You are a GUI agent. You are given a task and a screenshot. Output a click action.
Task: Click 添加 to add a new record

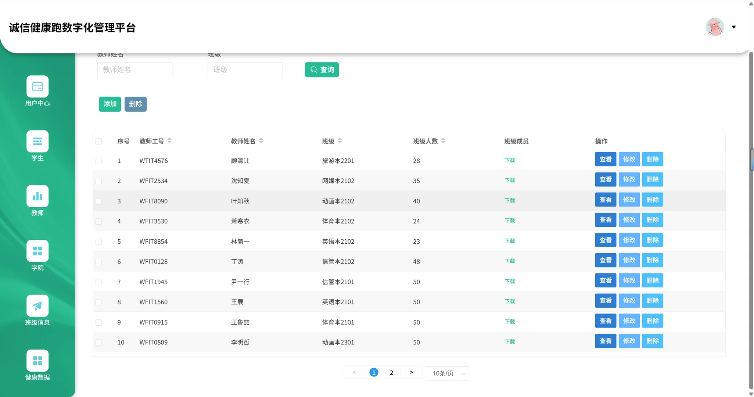109,104
